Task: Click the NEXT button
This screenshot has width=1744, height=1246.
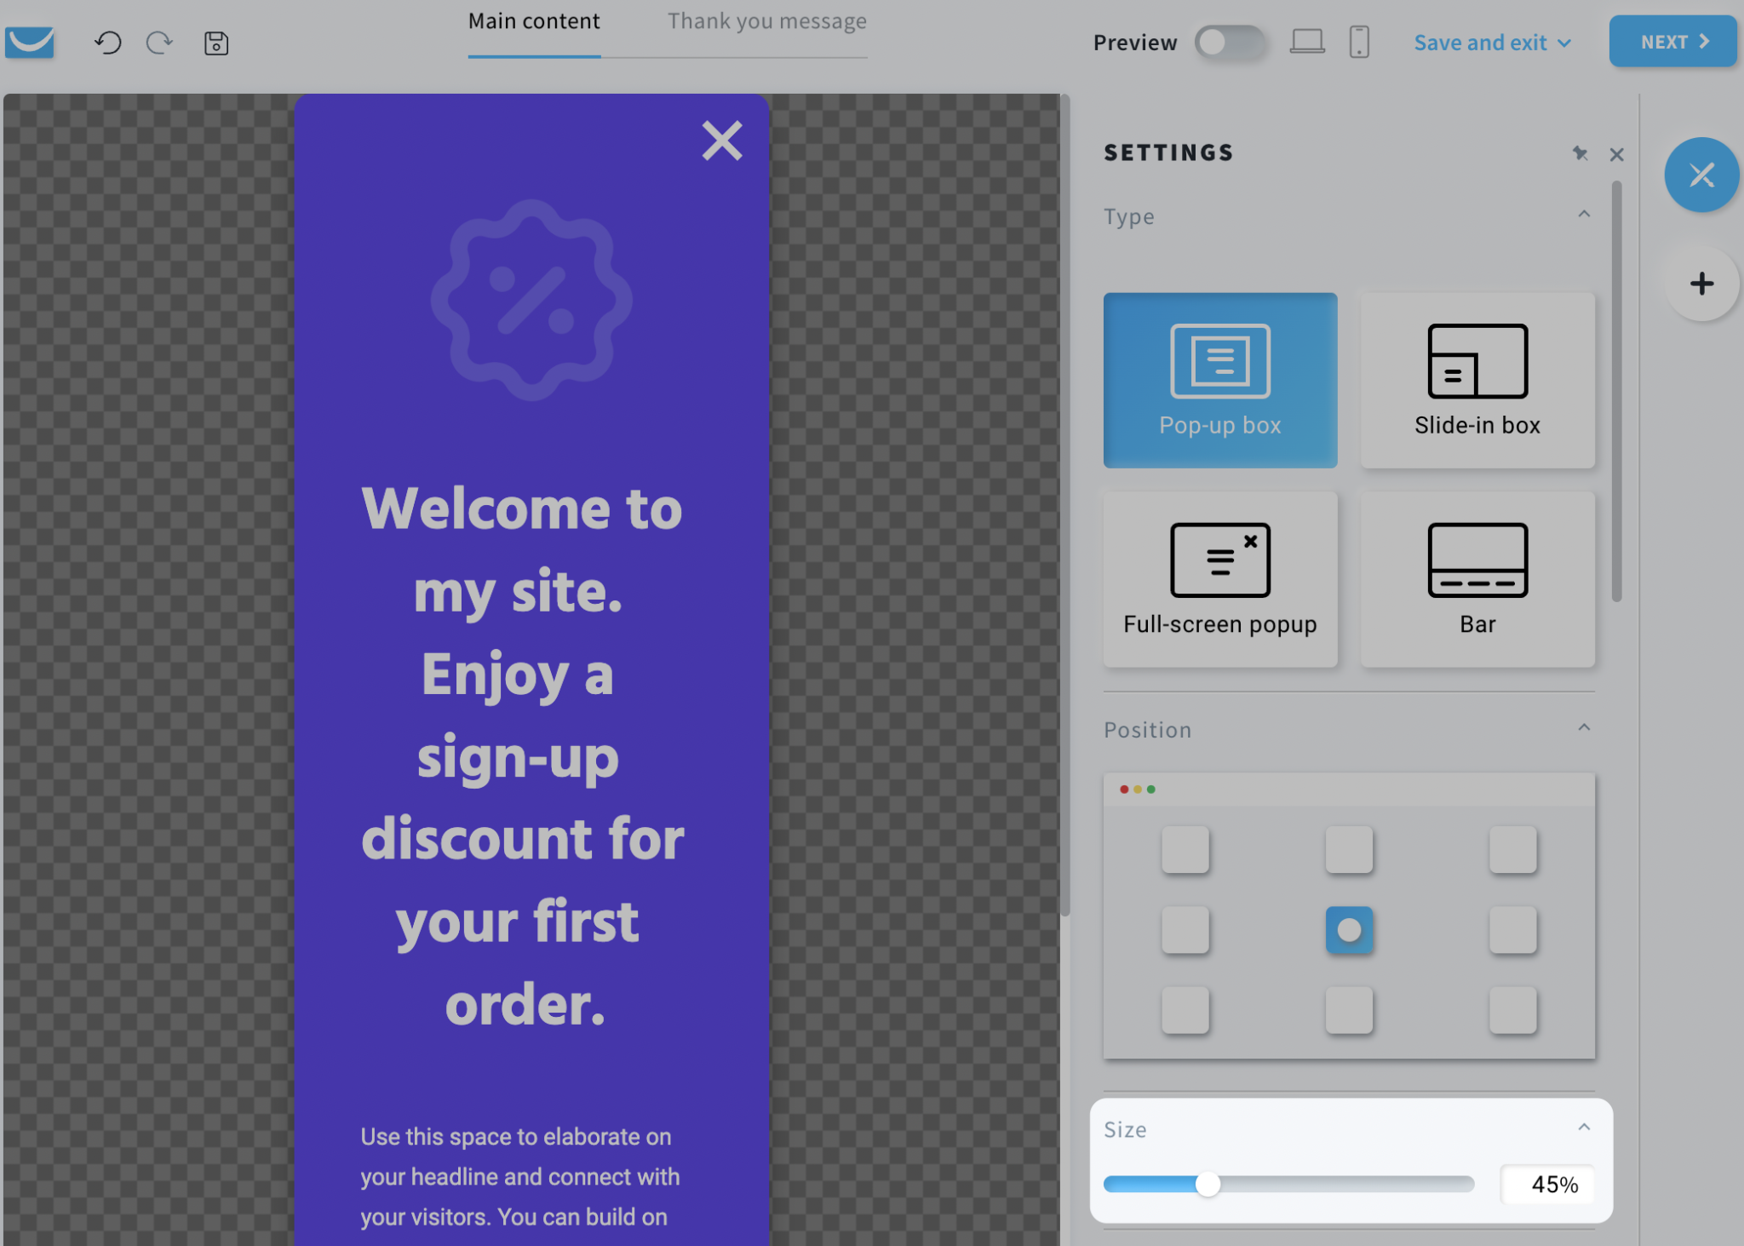Action: [1672, 41]
